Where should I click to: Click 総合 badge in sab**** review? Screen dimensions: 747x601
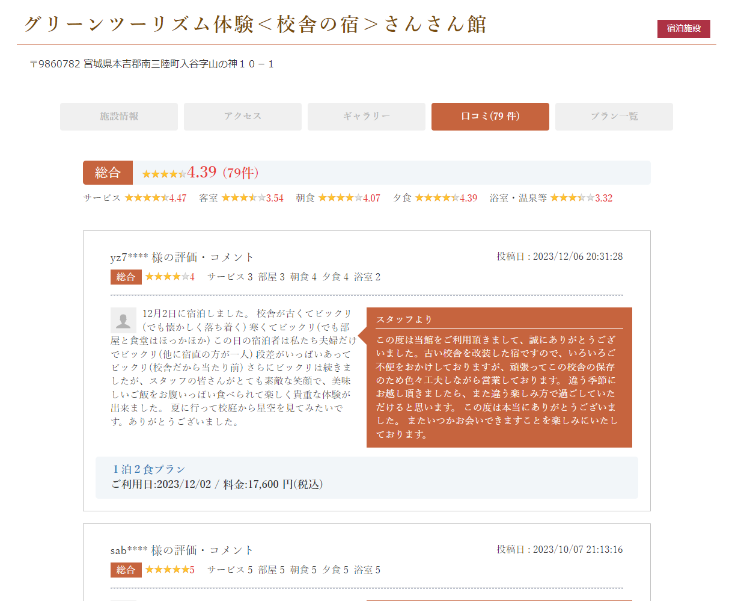click(x=126, y=570)
